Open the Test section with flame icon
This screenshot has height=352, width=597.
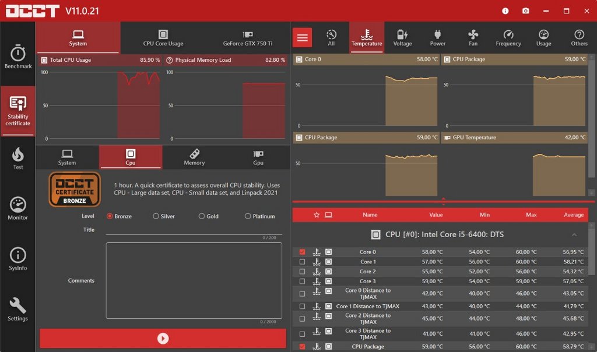pos(18,159)
